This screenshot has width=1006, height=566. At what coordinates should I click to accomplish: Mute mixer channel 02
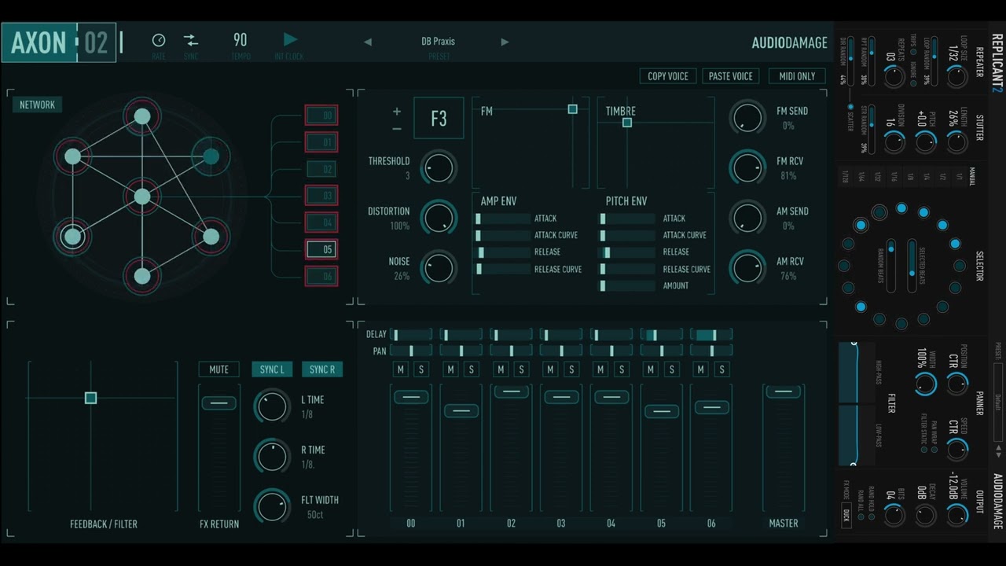click(501, 369)
